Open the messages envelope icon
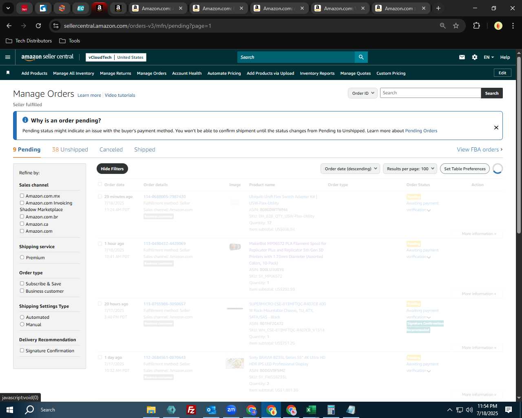Screen dimensions: 522x418 (x=462, y=57)
